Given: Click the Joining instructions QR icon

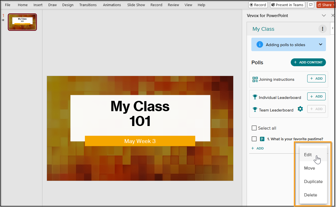Looking at the screenshot, I should tap(255, 79).
